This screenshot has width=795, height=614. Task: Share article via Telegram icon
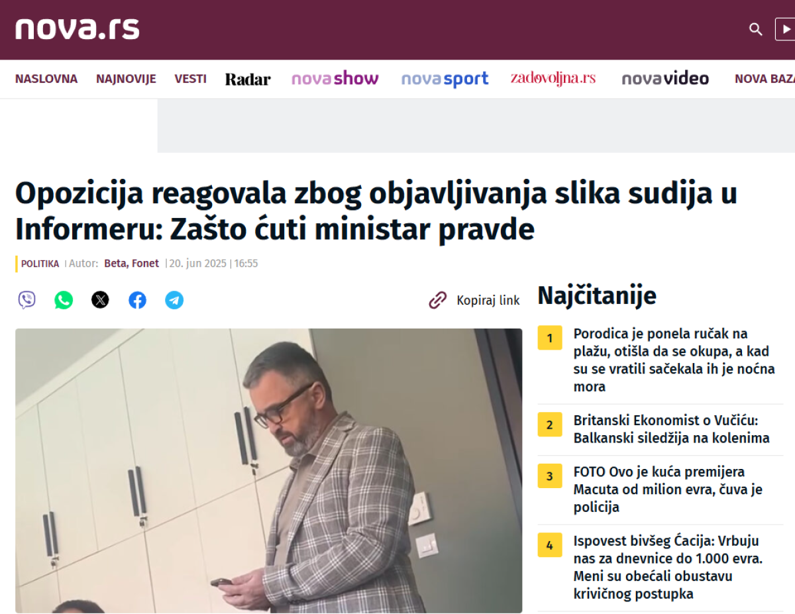coord(174,300)
